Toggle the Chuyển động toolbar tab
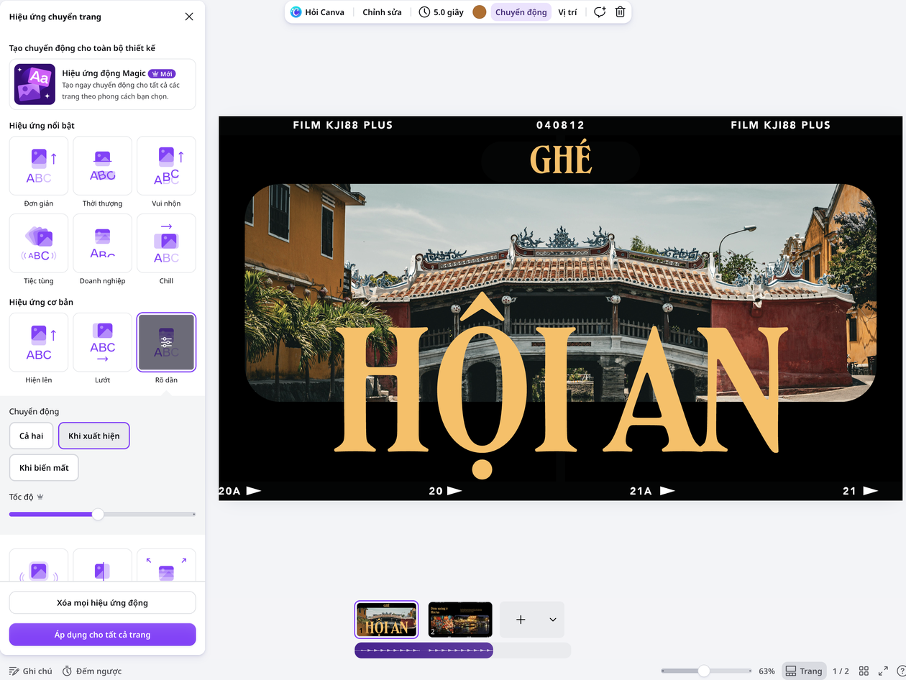The height and width of the screenshot is (680, 906). pyautogui.click(x=521, y=12)
